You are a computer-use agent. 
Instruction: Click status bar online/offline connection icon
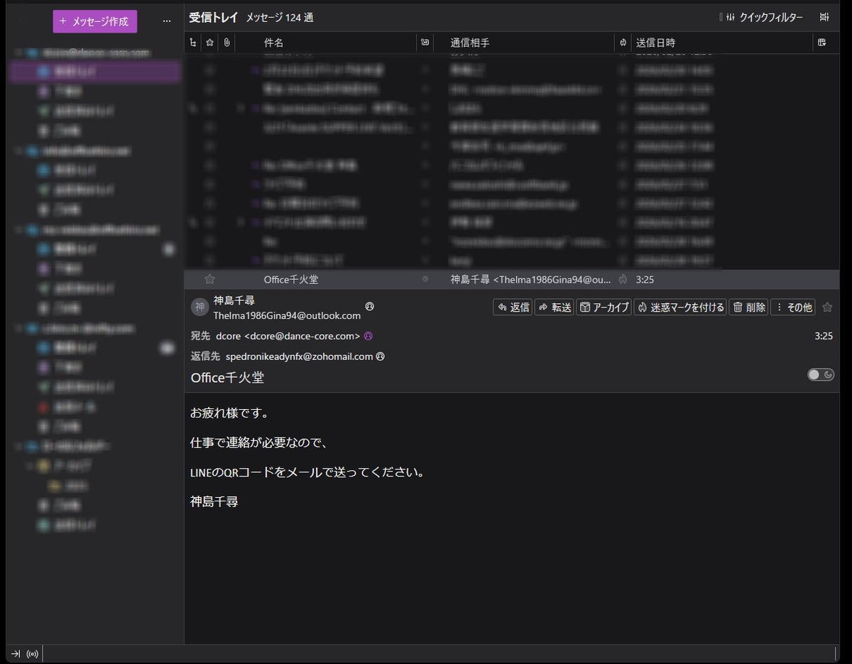pyautogui.click(x=33, y=653)
